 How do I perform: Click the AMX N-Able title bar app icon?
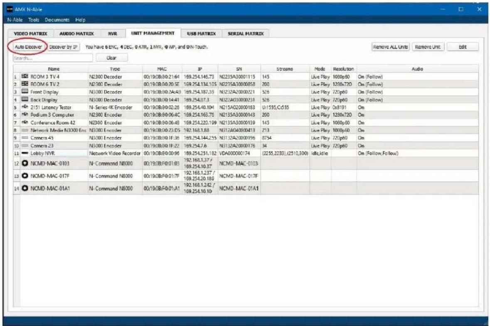tap(10, 10)
